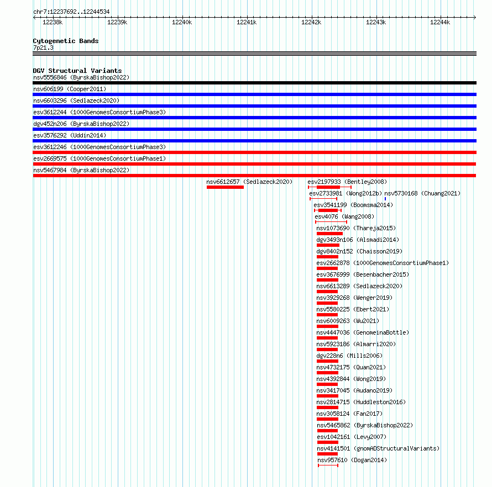Select esv3541199 (Boomsma2014) label
This screenshot has width=492, height=487.
(x=353, y=205)
